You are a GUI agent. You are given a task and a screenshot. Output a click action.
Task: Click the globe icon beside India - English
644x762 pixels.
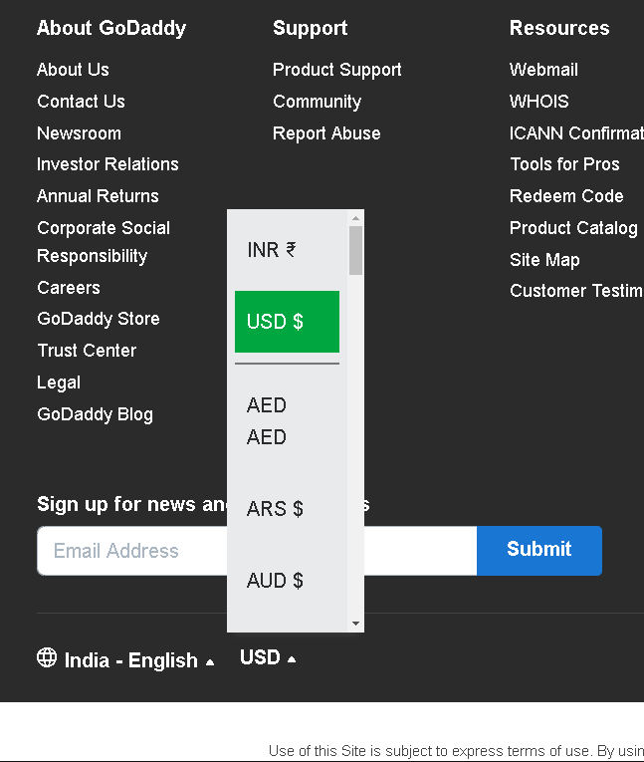[47, 657]
